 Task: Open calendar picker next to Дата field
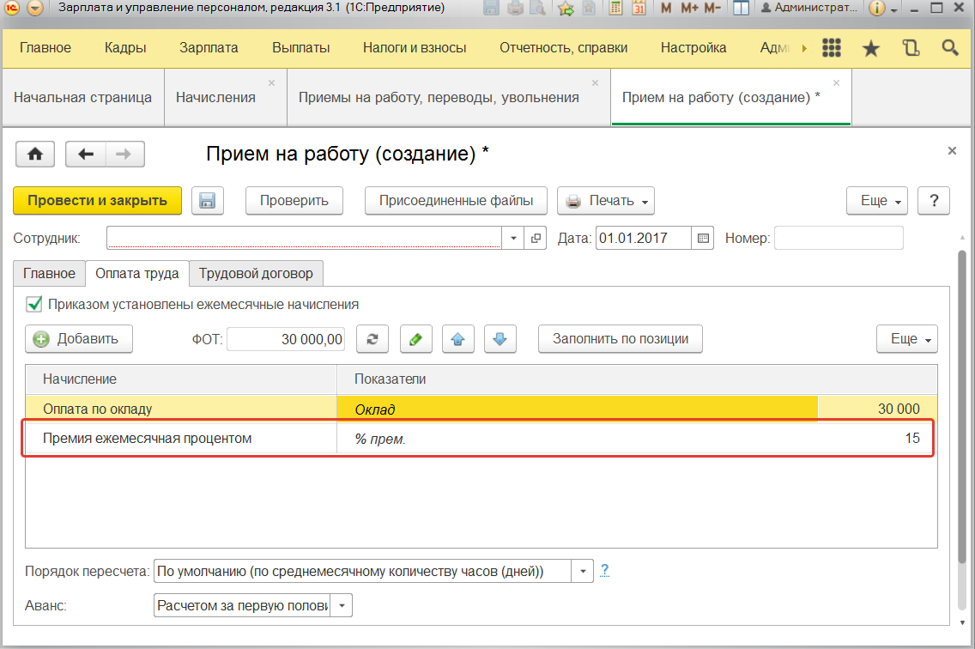[703, 238]
